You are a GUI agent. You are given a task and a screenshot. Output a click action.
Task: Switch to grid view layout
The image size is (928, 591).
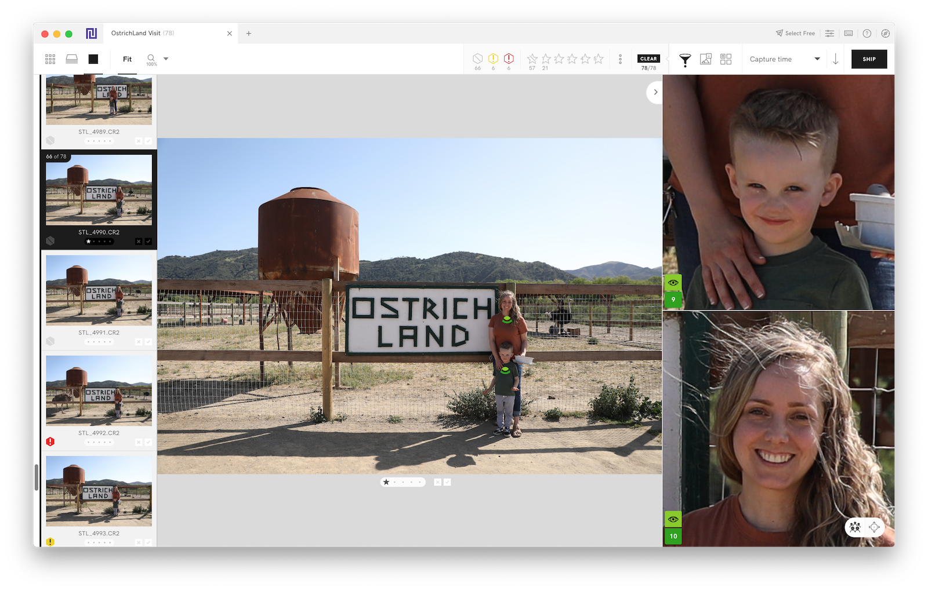tap(50, 59)
